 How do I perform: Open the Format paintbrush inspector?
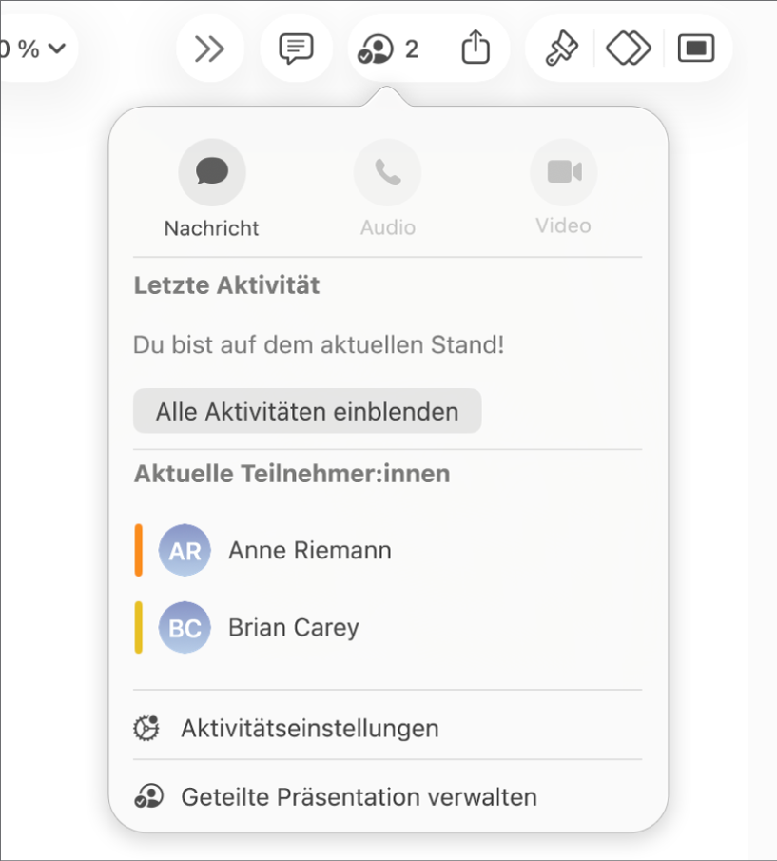pyautogui.click(x=561, y=49)
